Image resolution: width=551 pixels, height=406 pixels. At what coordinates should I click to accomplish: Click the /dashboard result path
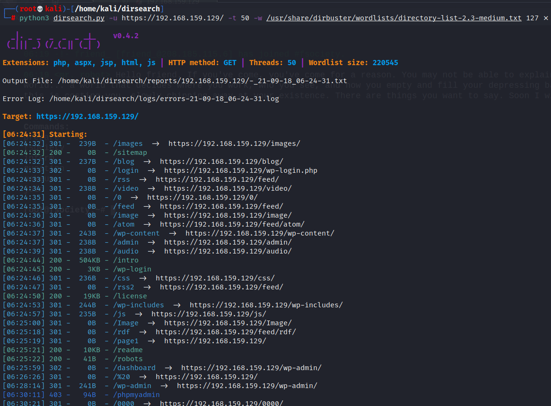134,368
